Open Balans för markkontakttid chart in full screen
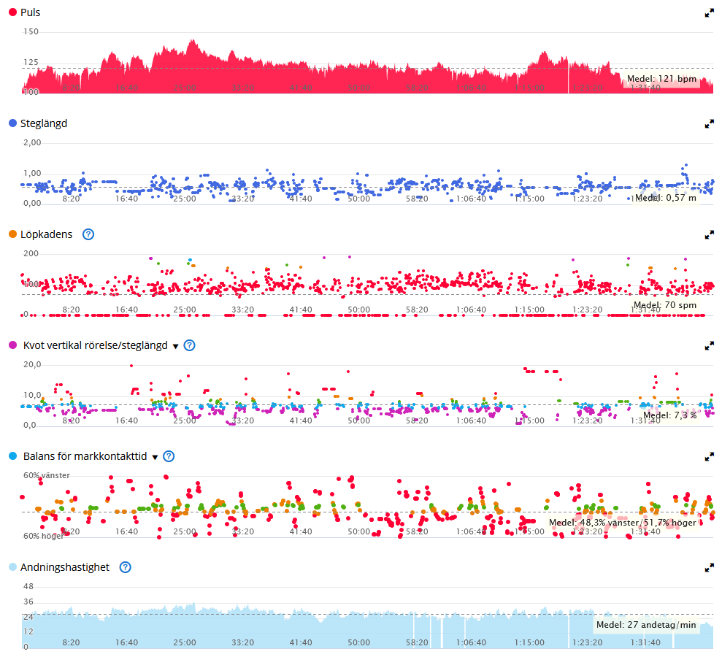 click(709, 457)
